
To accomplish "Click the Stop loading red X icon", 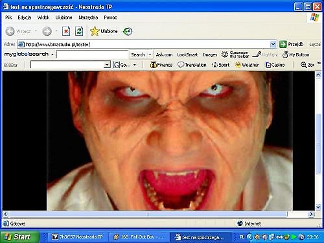I will [66, 31].
